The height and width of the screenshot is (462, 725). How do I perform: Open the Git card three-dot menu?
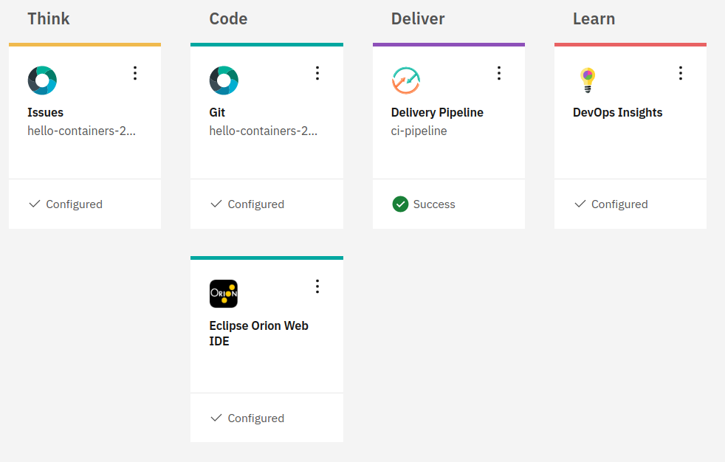[x=317, y=72]
